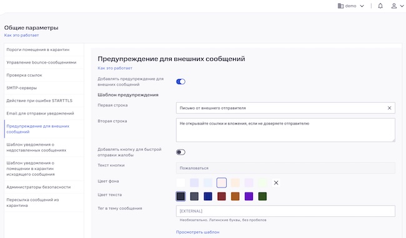Select the purple text color swatch
This screenshot has height=238, width=406.
249,196
